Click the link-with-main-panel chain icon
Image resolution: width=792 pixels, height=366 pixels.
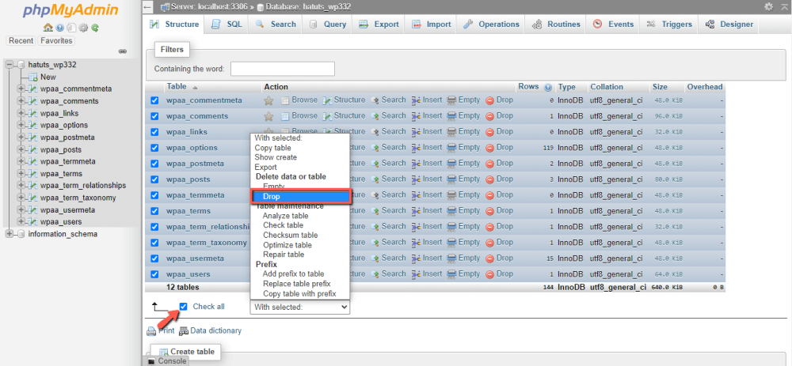pos(122,51)
